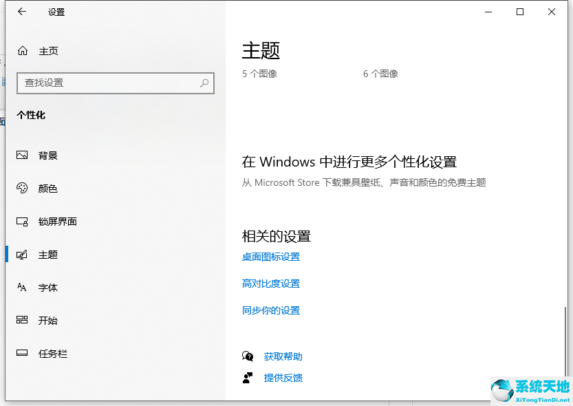
Task: Click the search magnifier in the 查找设置 box
Action: tap(204, 83)
